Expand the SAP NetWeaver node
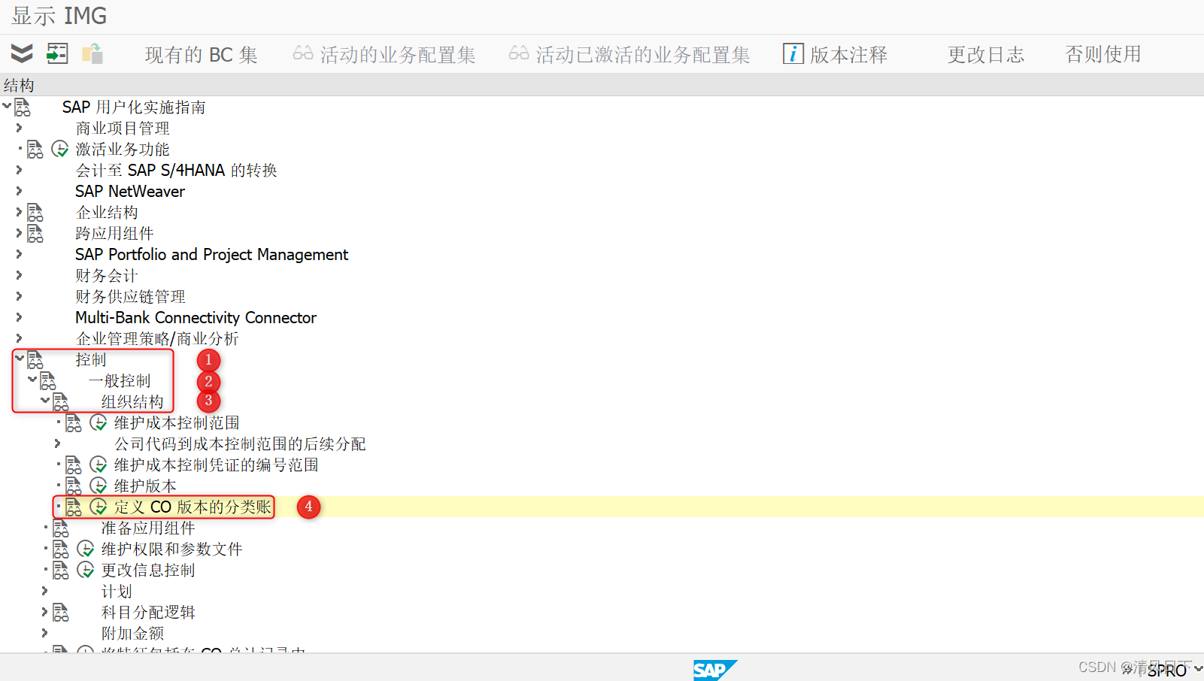Image resolution: width=1204 pixels, height=681 pixels. pyautogui.click(x=20, y=191)
